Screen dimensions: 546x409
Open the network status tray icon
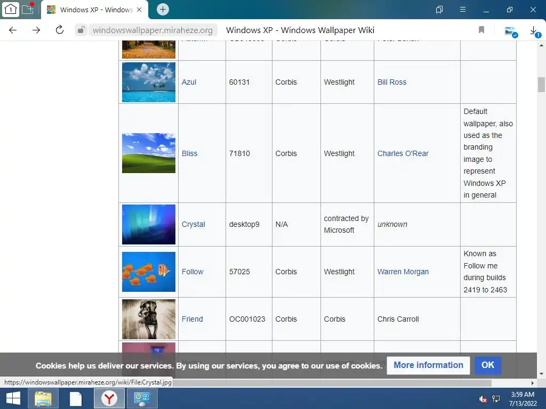[x=496, y=399]
